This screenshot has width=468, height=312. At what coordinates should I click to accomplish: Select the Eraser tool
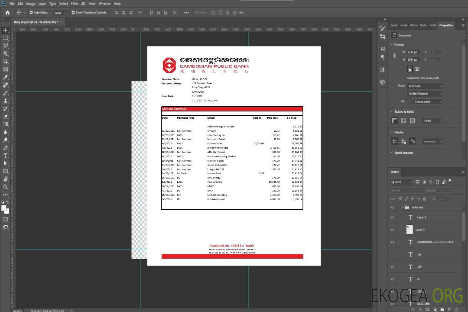pos(5,117)
